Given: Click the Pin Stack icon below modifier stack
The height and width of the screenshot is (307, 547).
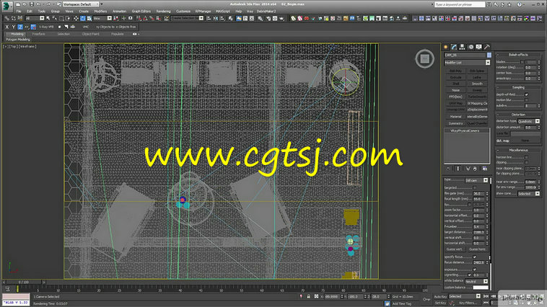Looking at the screenshot, I should pyautogui.click(x=449, y=169).
